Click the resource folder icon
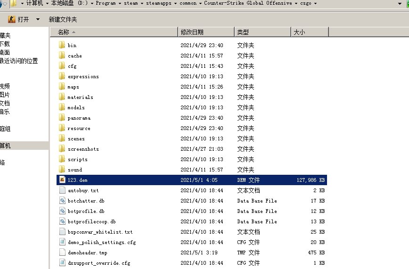The width and height of the screenshot is (409, 269). tap(62, 128)
